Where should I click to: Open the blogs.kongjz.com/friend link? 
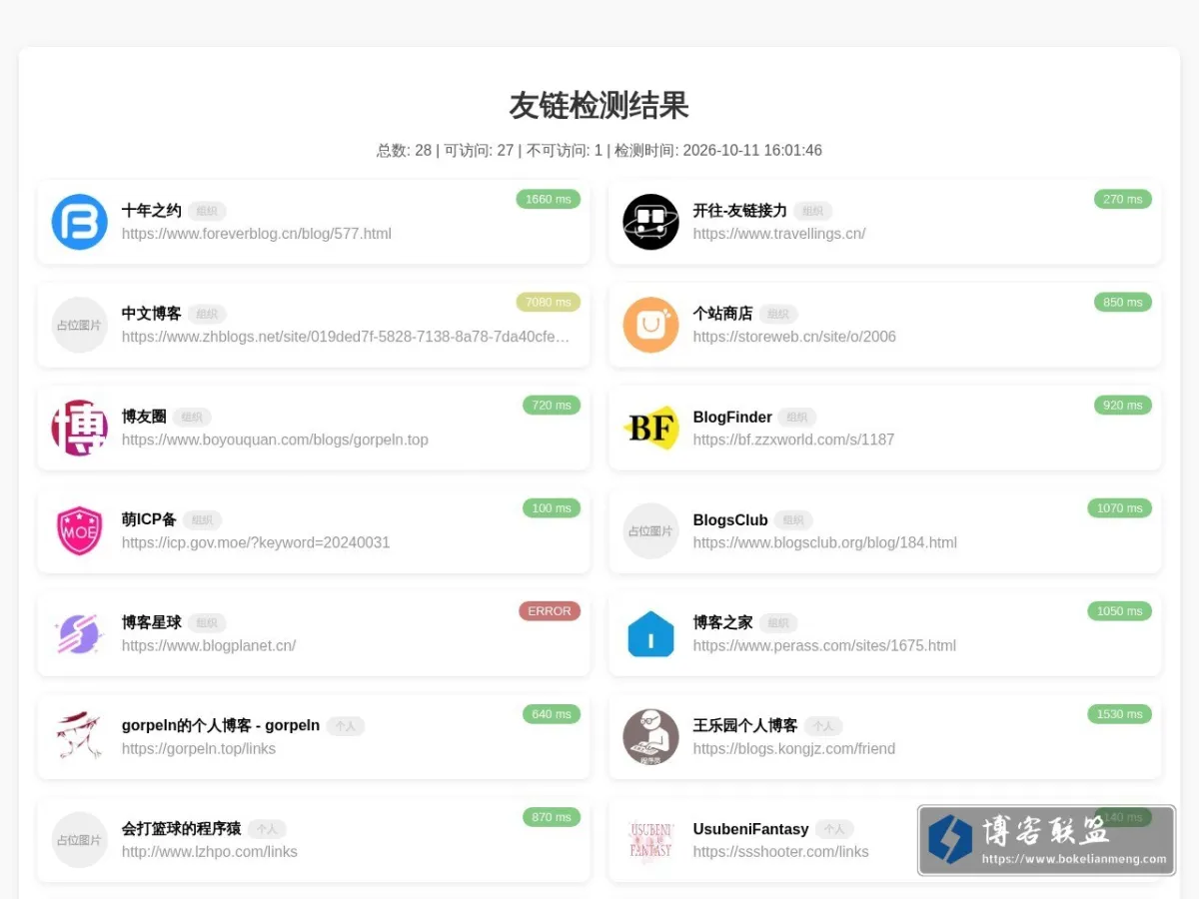[x=794, y=748]
